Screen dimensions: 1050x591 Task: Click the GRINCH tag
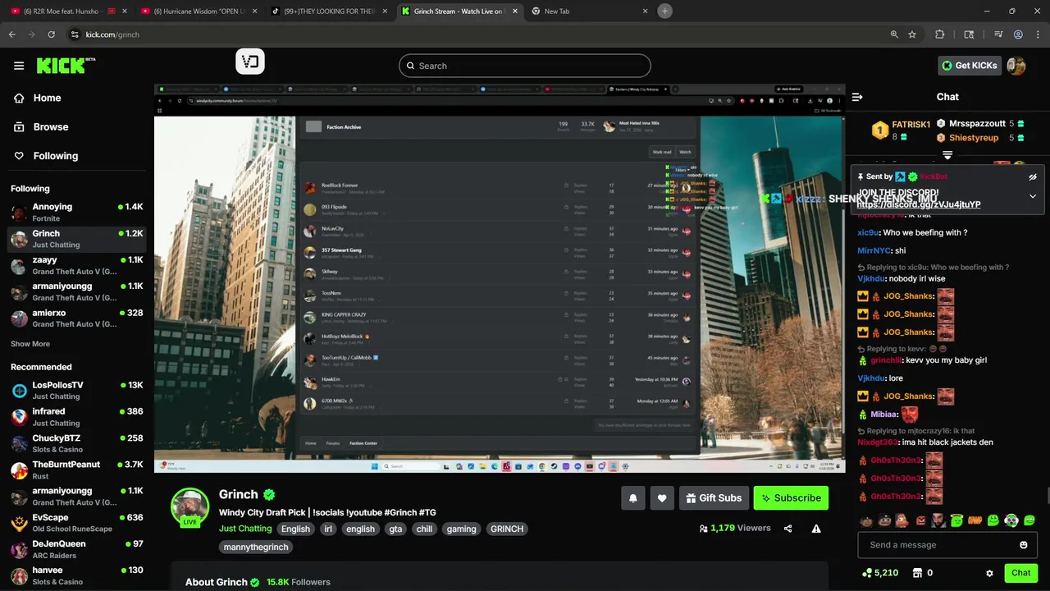tap(507, 529)
